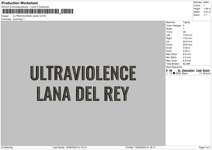The width and height of the screenshot is (212, 150).
Task: Click the Left value 73.8 mm
Action: coord(187,35)
